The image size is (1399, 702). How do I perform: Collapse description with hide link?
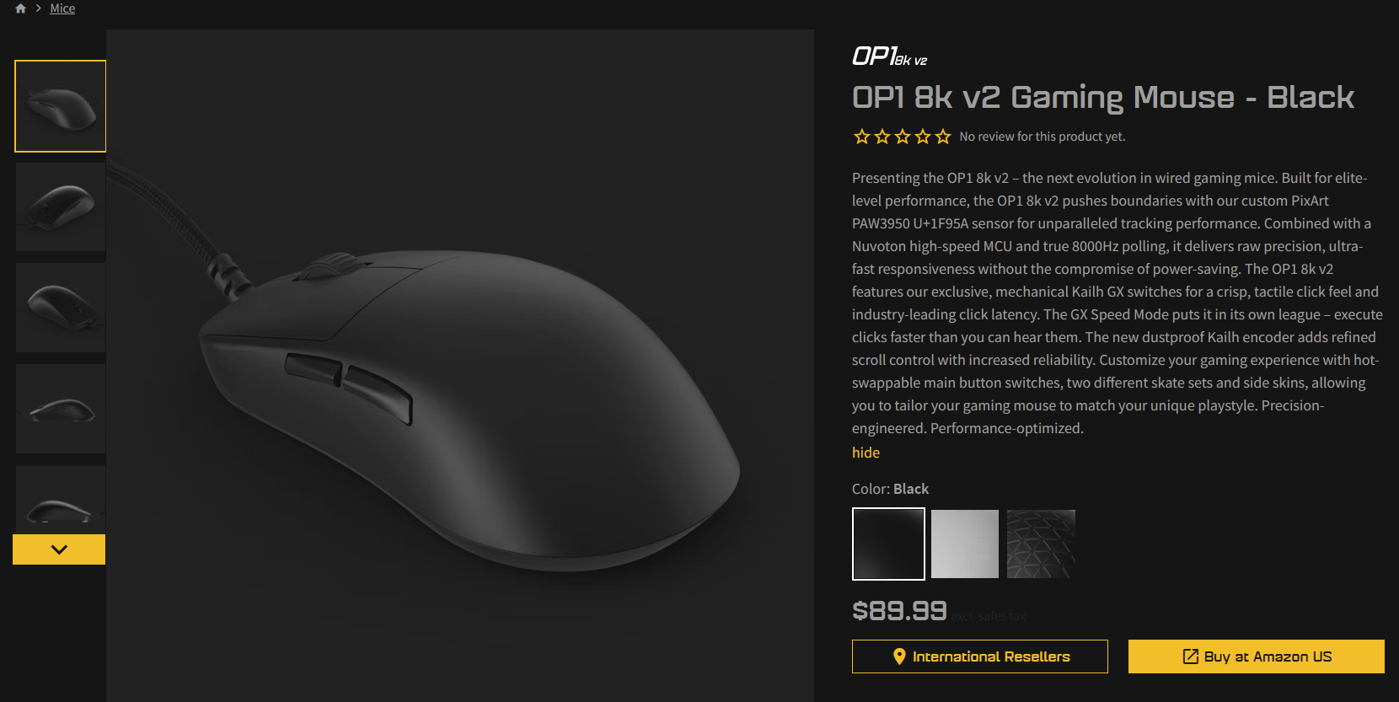point(866,453)
